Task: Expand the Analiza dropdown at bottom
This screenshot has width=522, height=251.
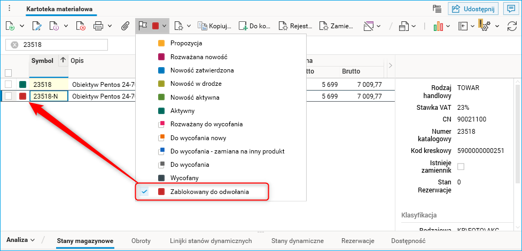Action: [21, 240]
